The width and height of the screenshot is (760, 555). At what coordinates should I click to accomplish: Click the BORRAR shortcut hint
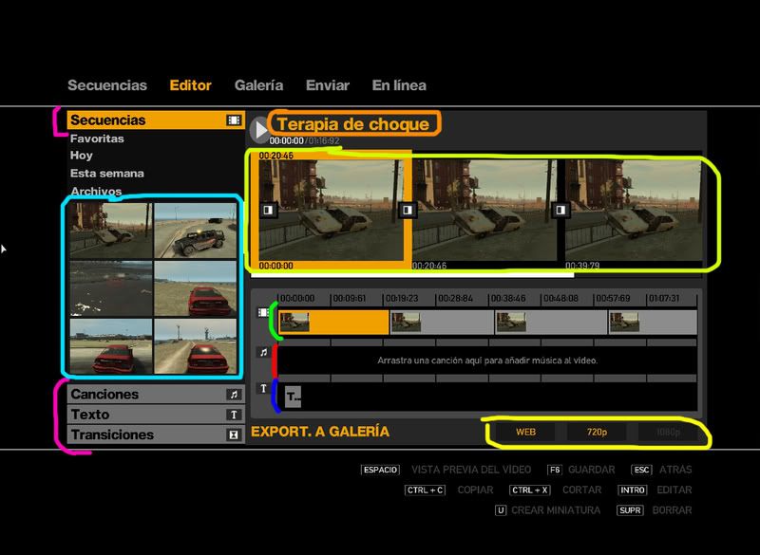[x=655, y=510]
